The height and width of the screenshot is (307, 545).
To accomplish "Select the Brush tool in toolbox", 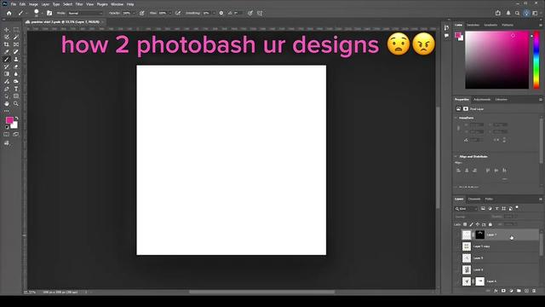I will tap(7, 59).
